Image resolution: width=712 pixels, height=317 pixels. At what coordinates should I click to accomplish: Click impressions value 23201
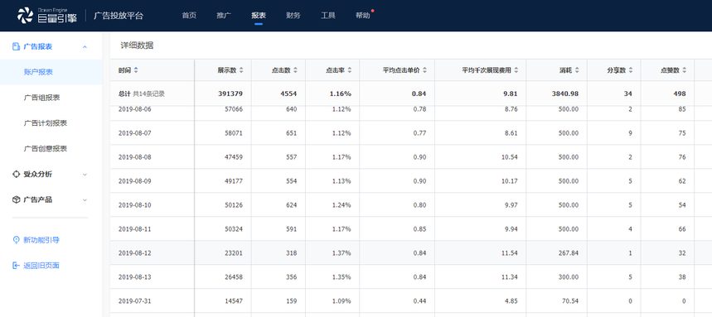234,253
